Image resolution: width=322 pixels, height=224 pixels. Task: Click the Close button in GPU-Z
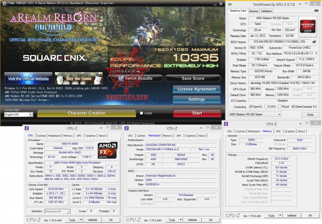pos(310,115)
